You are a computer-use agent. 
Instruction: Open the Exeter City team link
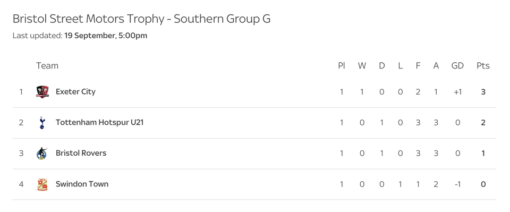[x=75, y=92]
